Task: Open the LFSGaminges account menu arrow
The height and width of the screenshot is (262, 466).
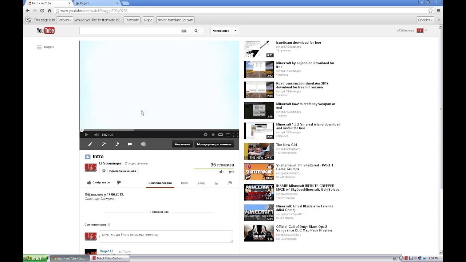Action: (426, 31)
